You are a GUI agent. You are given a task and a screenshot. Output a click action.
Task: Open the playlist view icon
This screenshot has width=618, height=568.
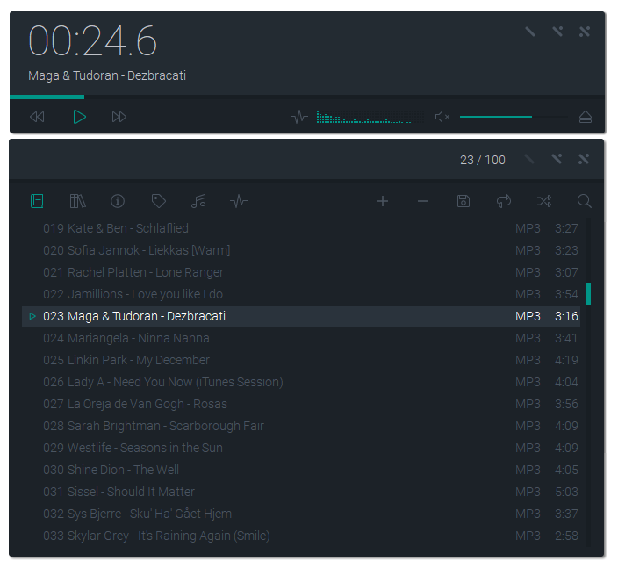point(37,201)
